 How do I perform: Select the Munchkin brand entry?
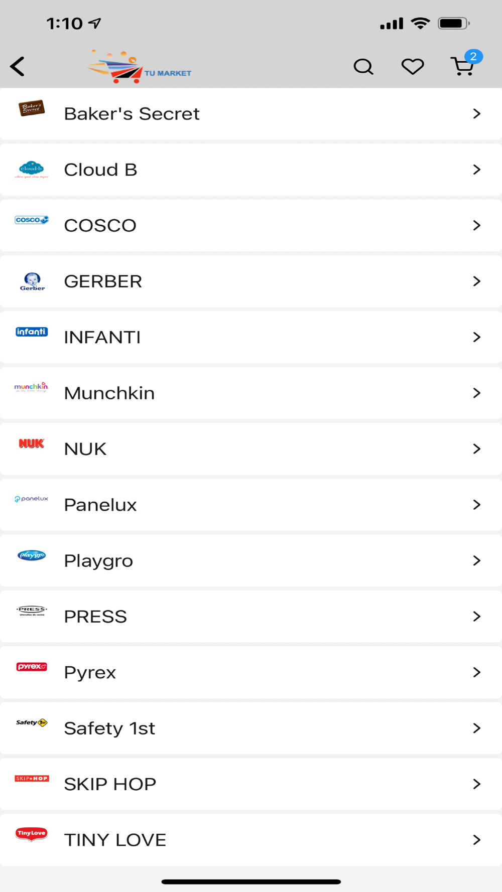[x=251, y=393]
